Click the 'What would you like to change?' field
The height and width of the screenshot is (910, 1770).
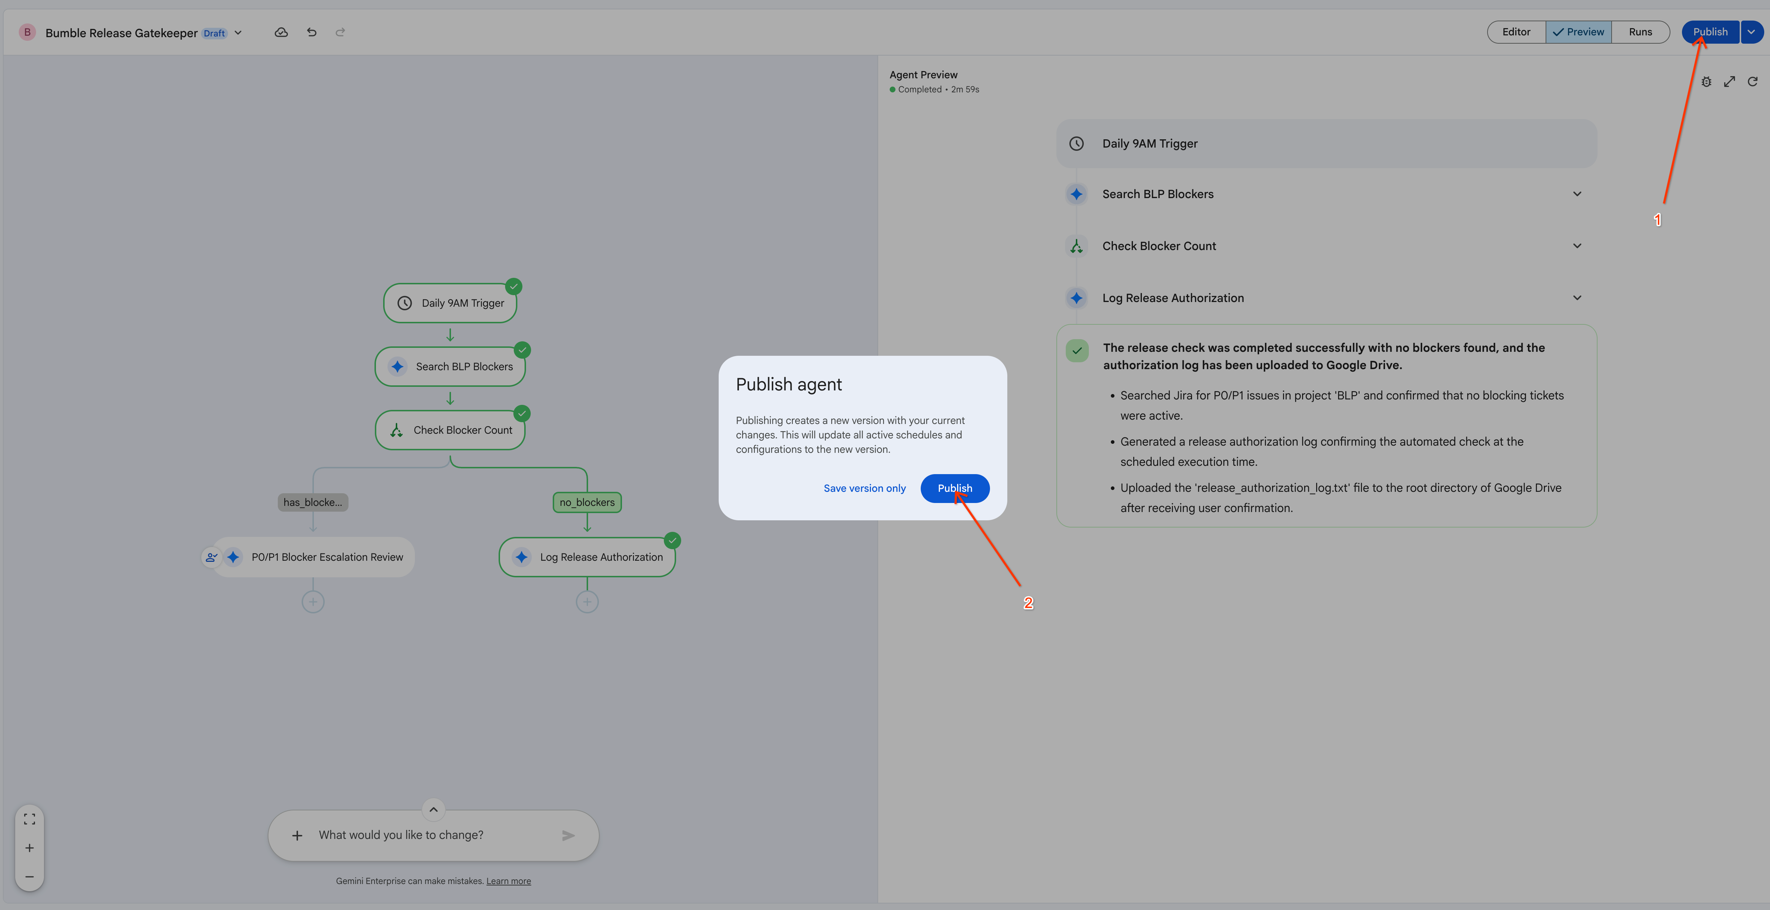click(x=433, y=835)
